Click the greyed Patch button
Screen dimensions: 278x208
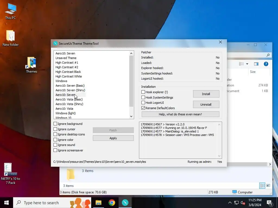tap(113, 130)
